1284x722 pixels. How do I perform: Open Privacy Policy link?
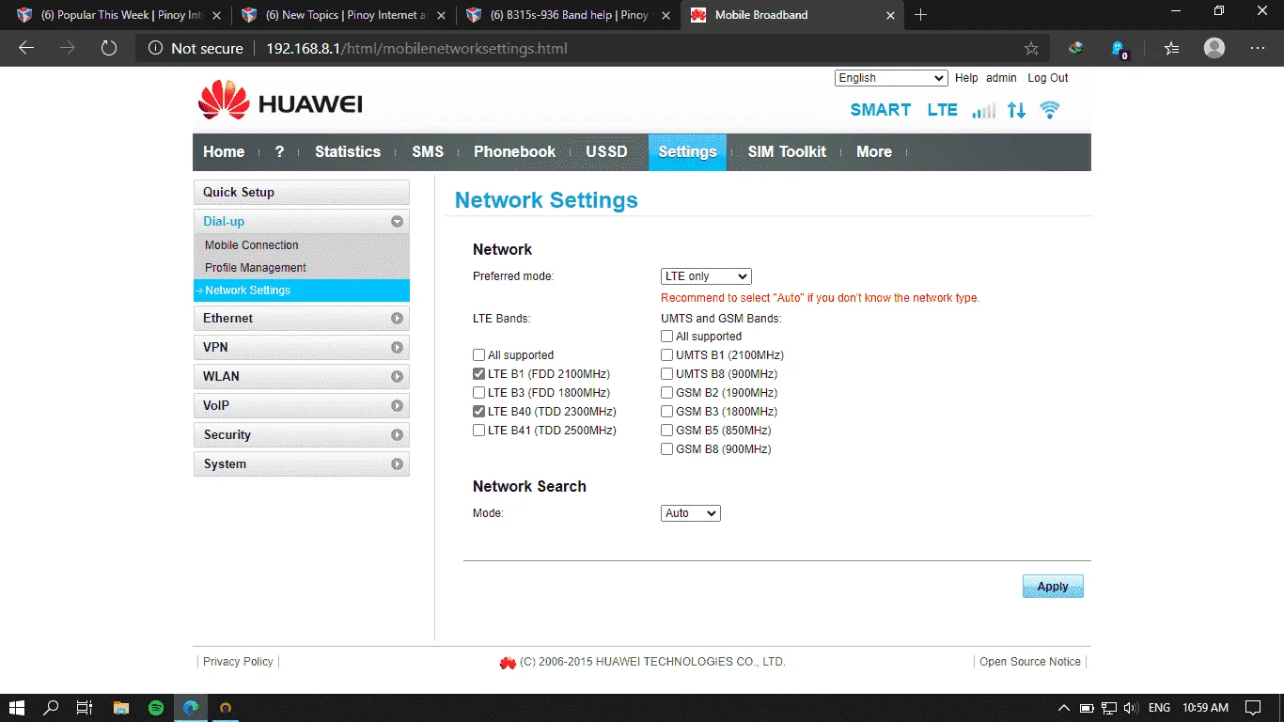pyautogui.click(x=238, y=662)
